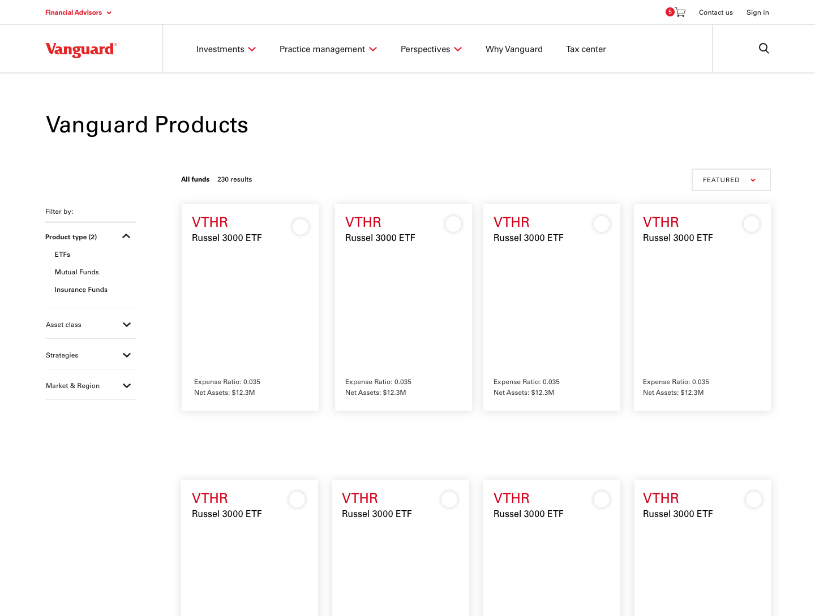Click the 230 results text
This screenshot has height=616, width=815.
point(234,179)
